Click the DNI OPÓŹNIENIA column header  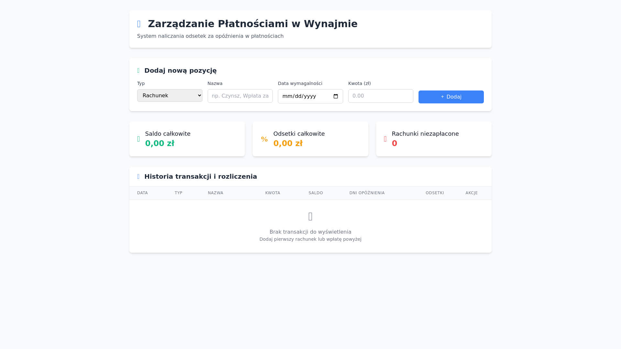(367, 193)
